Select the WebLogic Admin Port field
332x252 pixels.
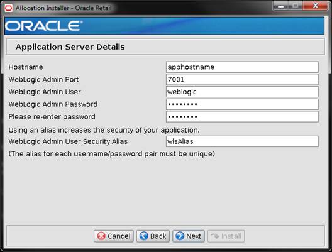242,80
